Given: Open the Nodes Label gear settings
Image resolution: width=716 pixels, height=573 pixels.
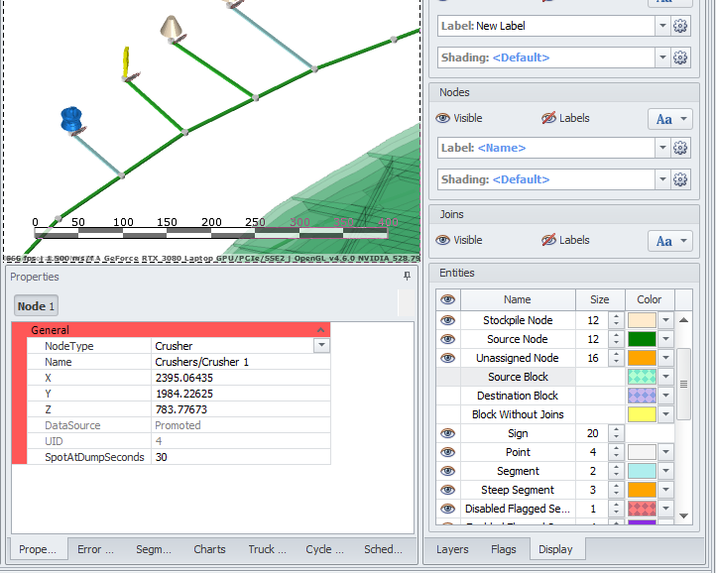Looking at the screenshot, I should point(680,148).
